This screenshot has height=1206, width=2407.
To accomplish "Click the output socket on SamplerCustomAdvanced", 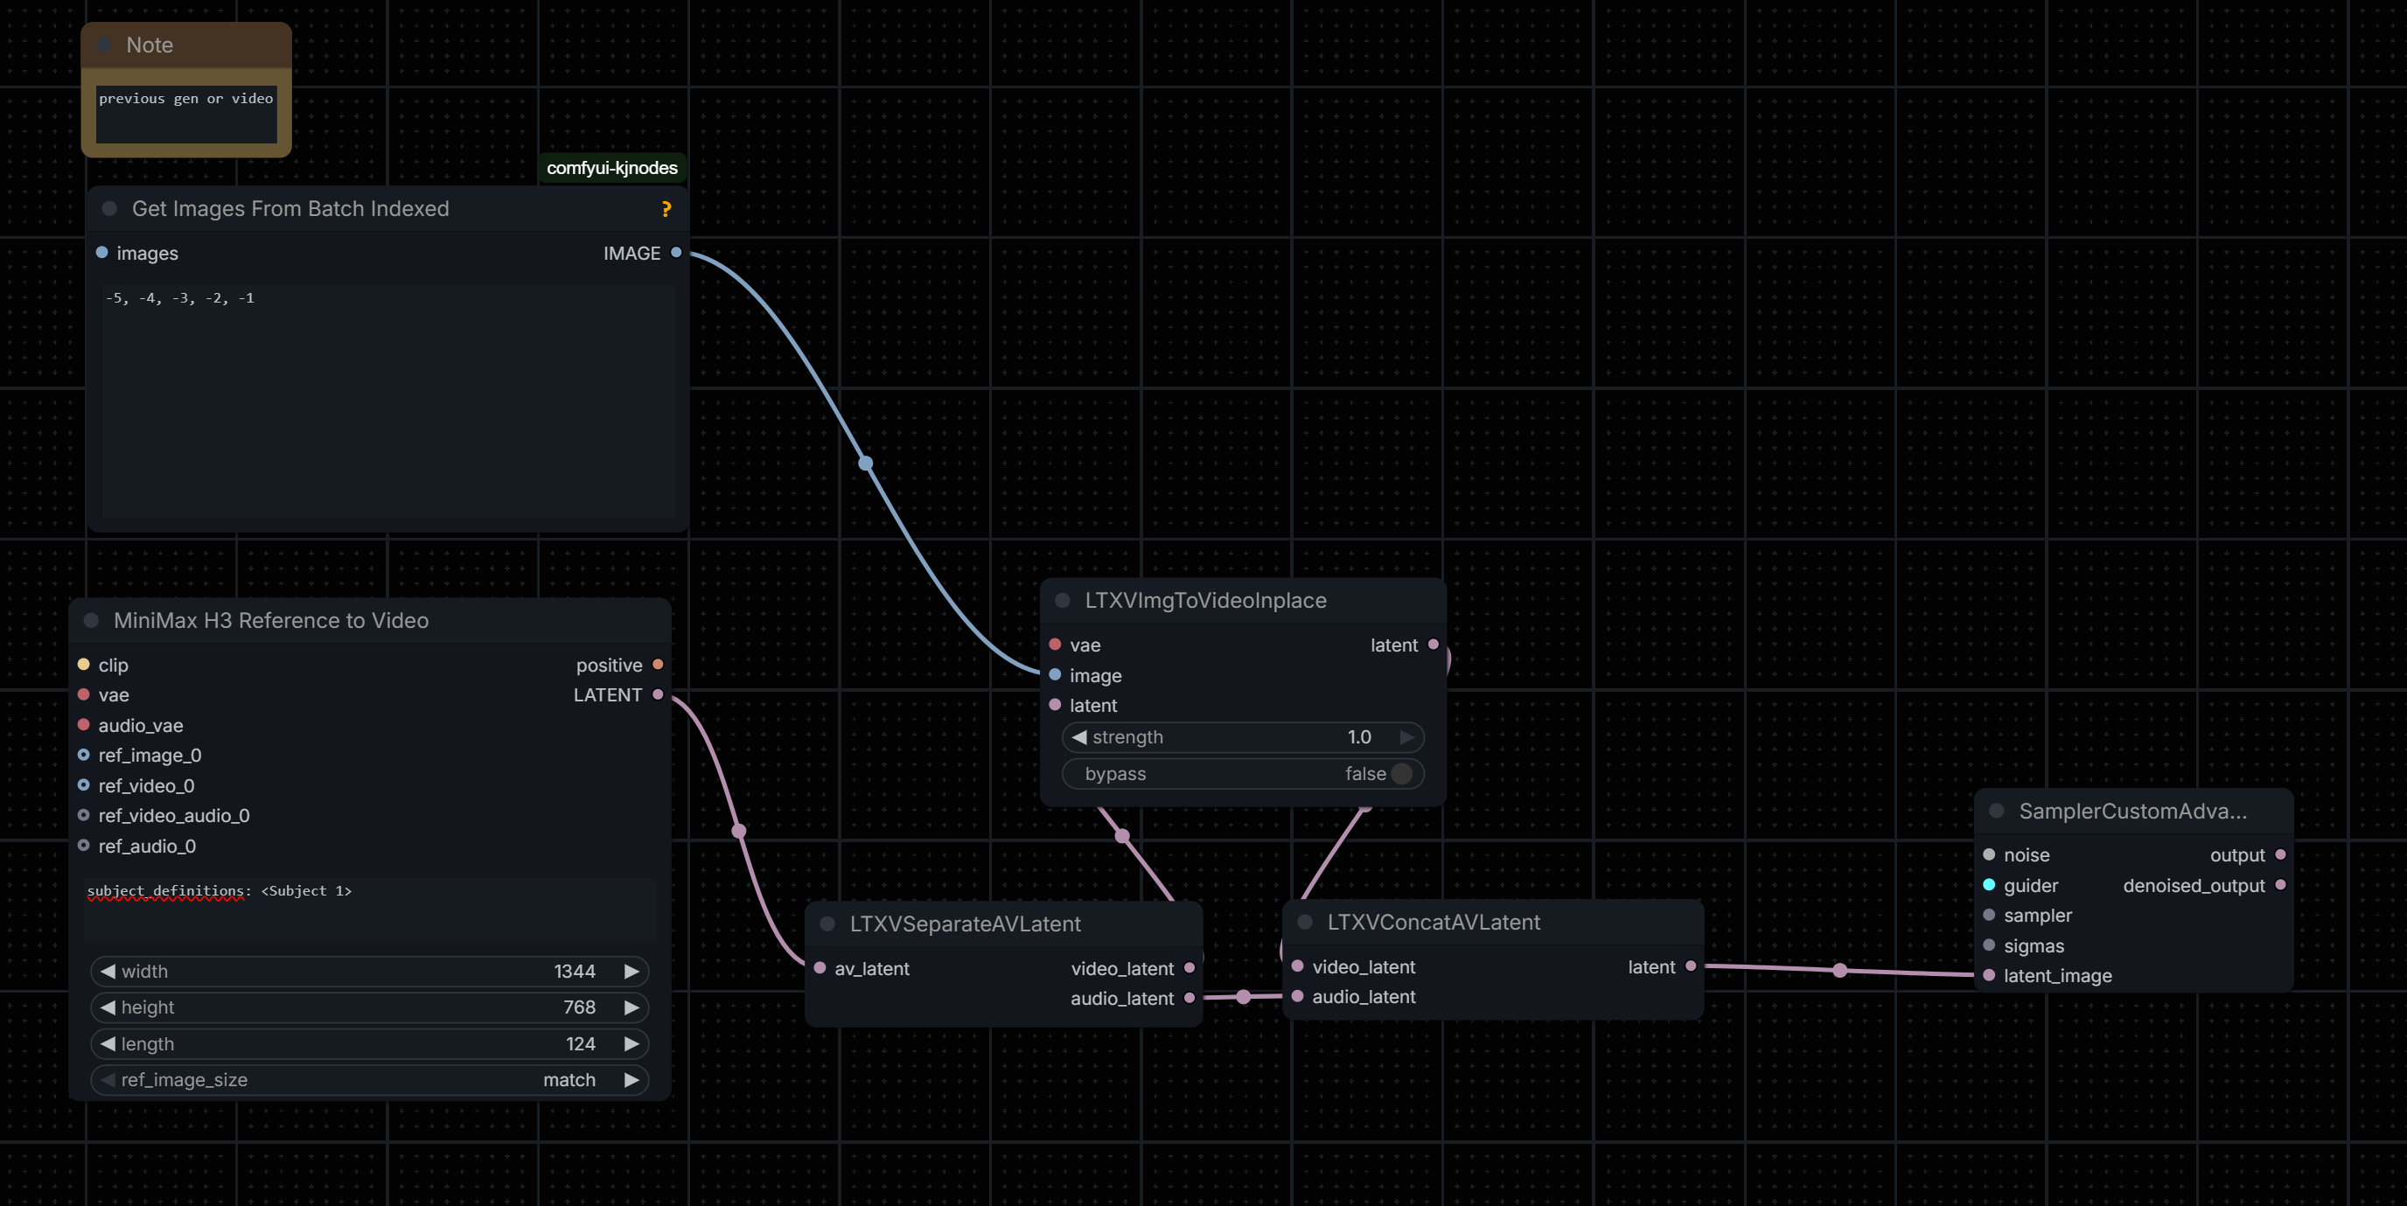I will pos(2281,854).
